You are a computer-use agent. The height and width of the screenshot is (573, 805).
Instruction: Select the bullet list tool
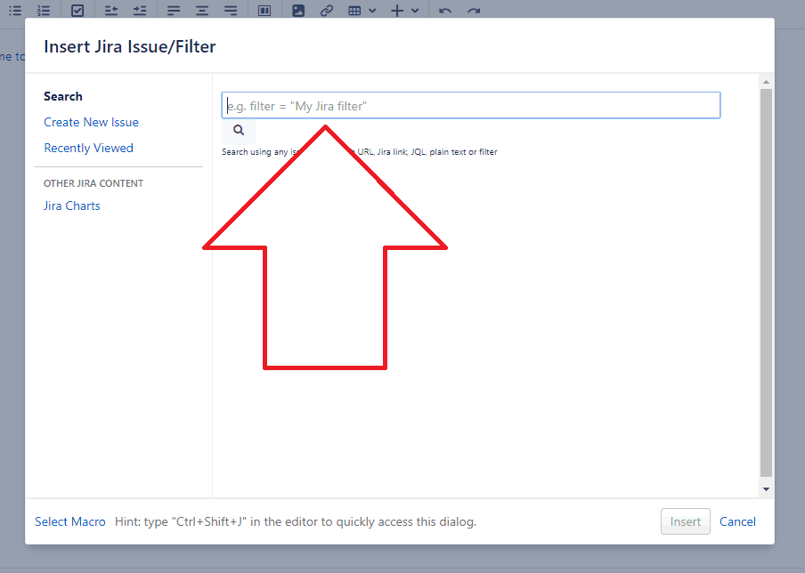[15, 10]
